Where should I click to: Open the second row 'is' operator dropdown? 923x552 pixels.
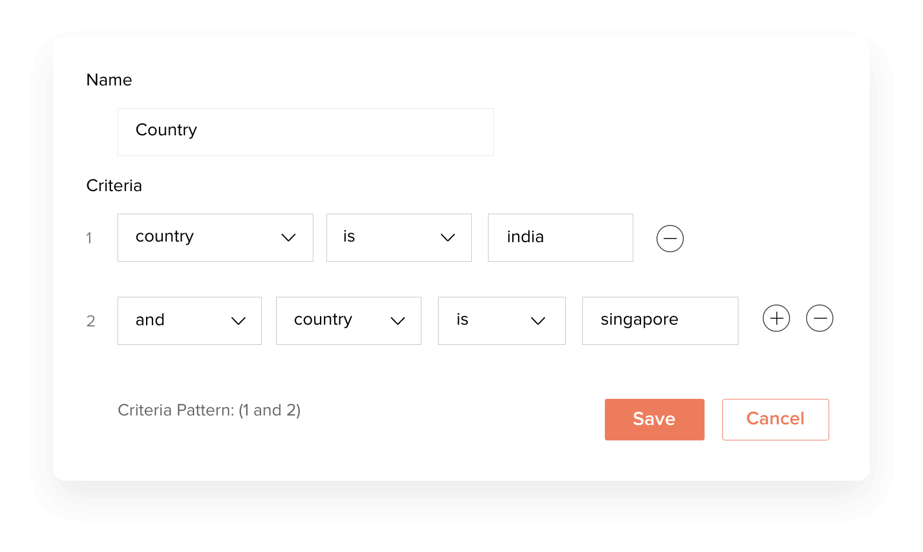pos(502,321)
